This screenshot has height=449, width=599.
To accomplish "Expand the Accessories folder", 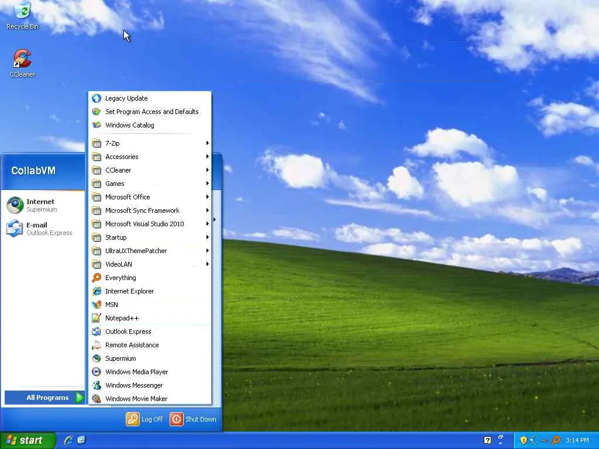I will [x=150, y=157].
